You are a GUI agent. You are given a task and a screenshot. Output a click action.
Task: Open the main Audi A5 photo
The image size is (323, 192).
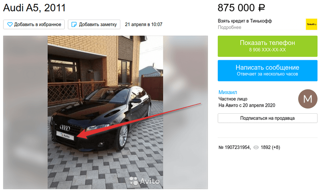[x=105, y=113]
